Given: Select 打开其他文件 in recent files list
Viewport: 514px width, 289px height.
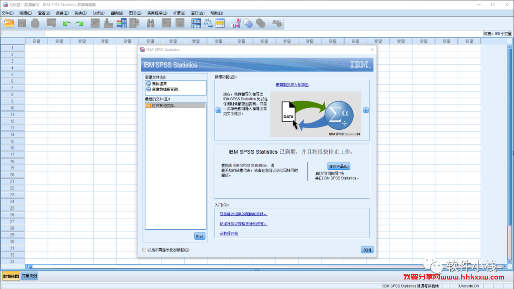Looking at the screenshot, I should point(175,106).
